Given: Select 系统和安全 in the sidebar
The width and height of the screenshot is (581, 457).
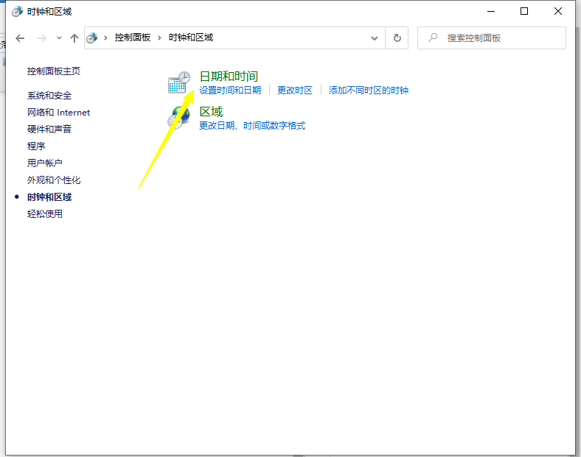Looking at the screenshot, I should point(49,96).
